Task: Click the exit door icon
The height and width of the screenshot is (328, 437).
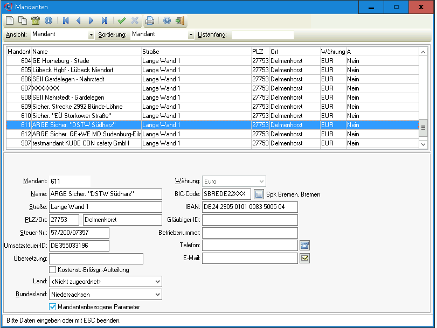Action: (x=179, y=21)
